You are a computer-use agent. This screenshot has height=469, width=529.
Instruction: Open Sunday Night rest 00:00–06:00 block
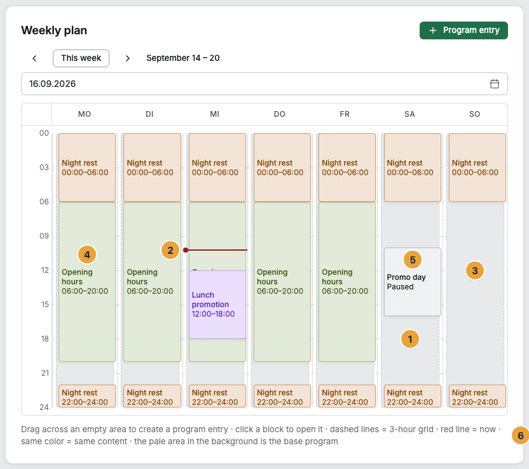(x=477, y=168)
